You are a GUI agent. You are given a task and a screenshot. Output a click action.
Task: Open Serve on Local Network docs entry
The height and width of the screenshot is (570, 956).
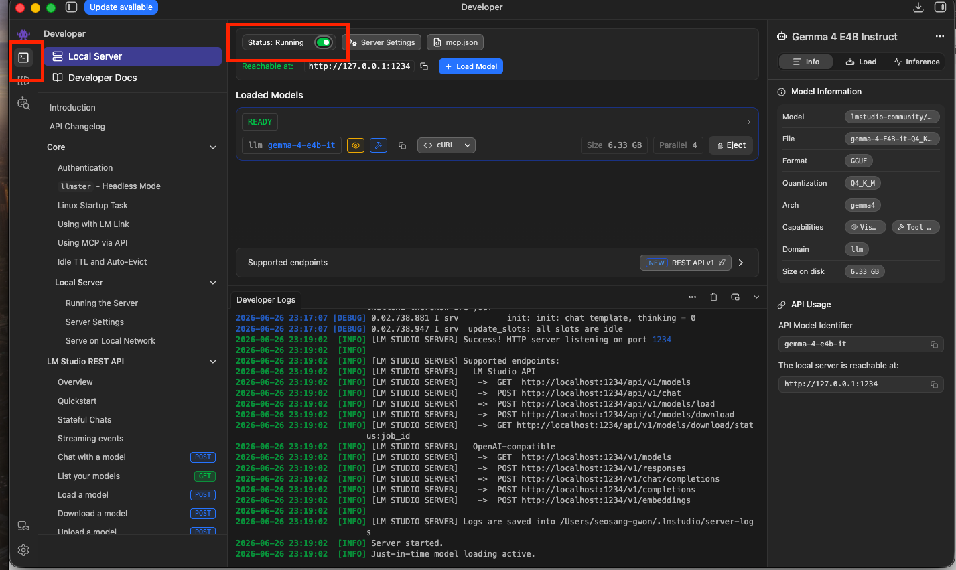pos(111,341)
